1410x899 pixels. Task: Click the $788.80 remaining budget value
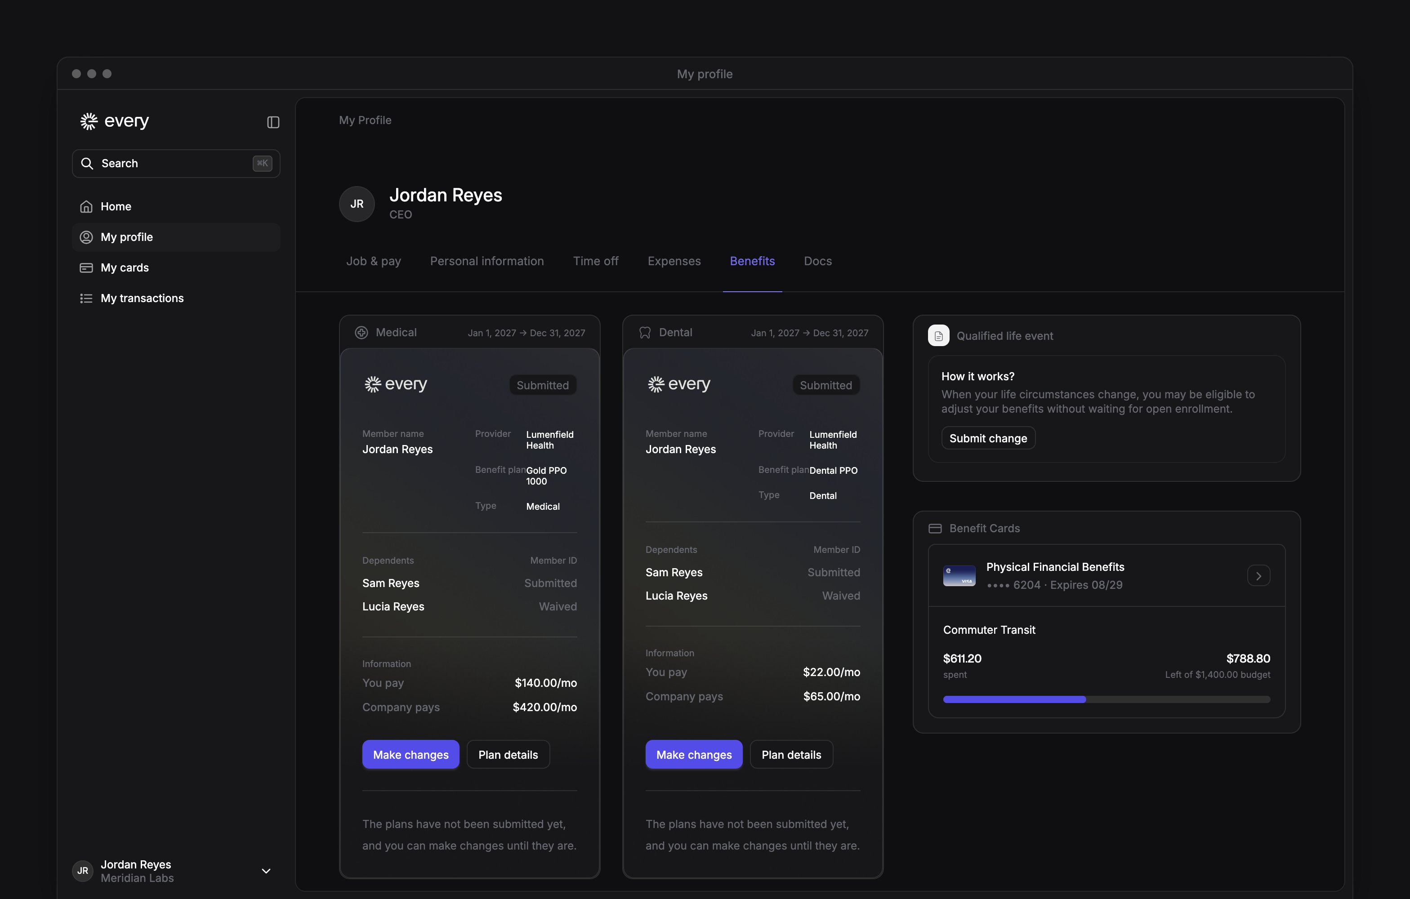pos(1248,659)
